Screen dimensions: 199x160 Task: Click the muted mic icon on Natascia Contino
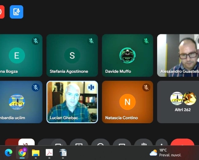[146, 88]
